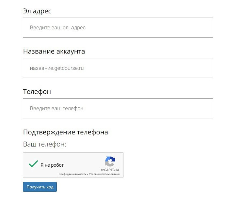Viewport: 235px width, 199px height.
Task: Click placeholder 'название.getcourse.ru'
Action: (57, 68)
